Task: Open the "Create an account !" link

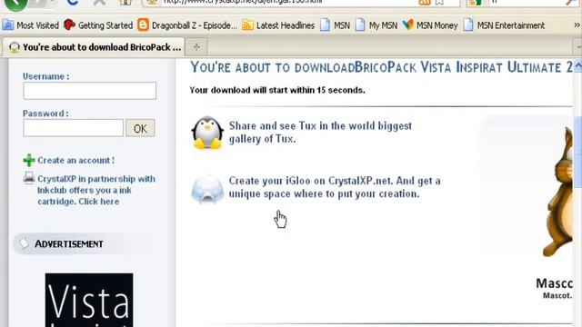Action: 75,161
